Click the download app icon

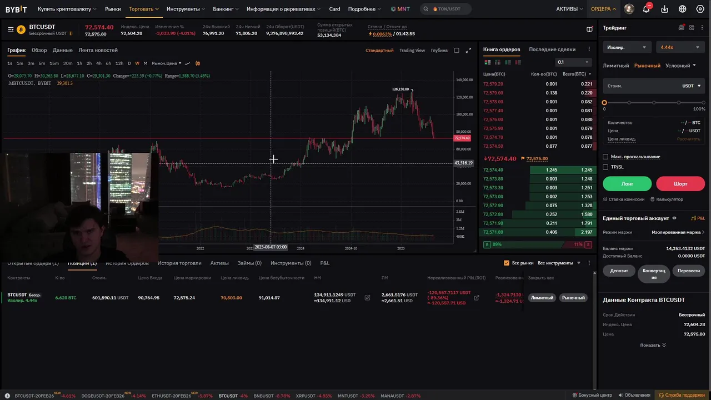665,9
